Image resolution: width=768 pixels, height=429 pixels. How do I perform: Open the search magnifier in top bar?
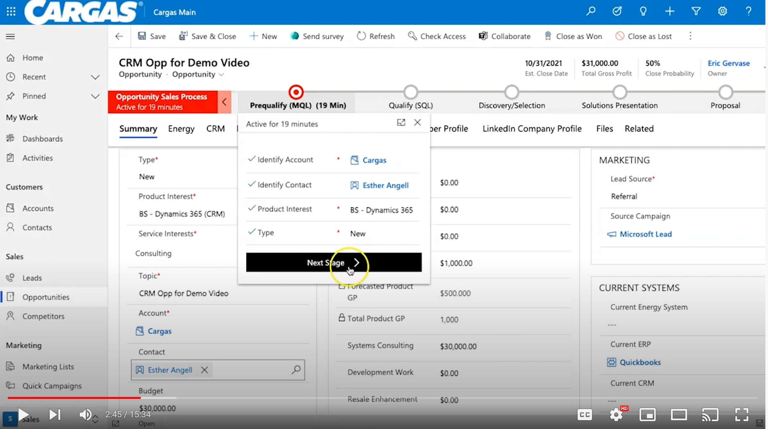591,12
